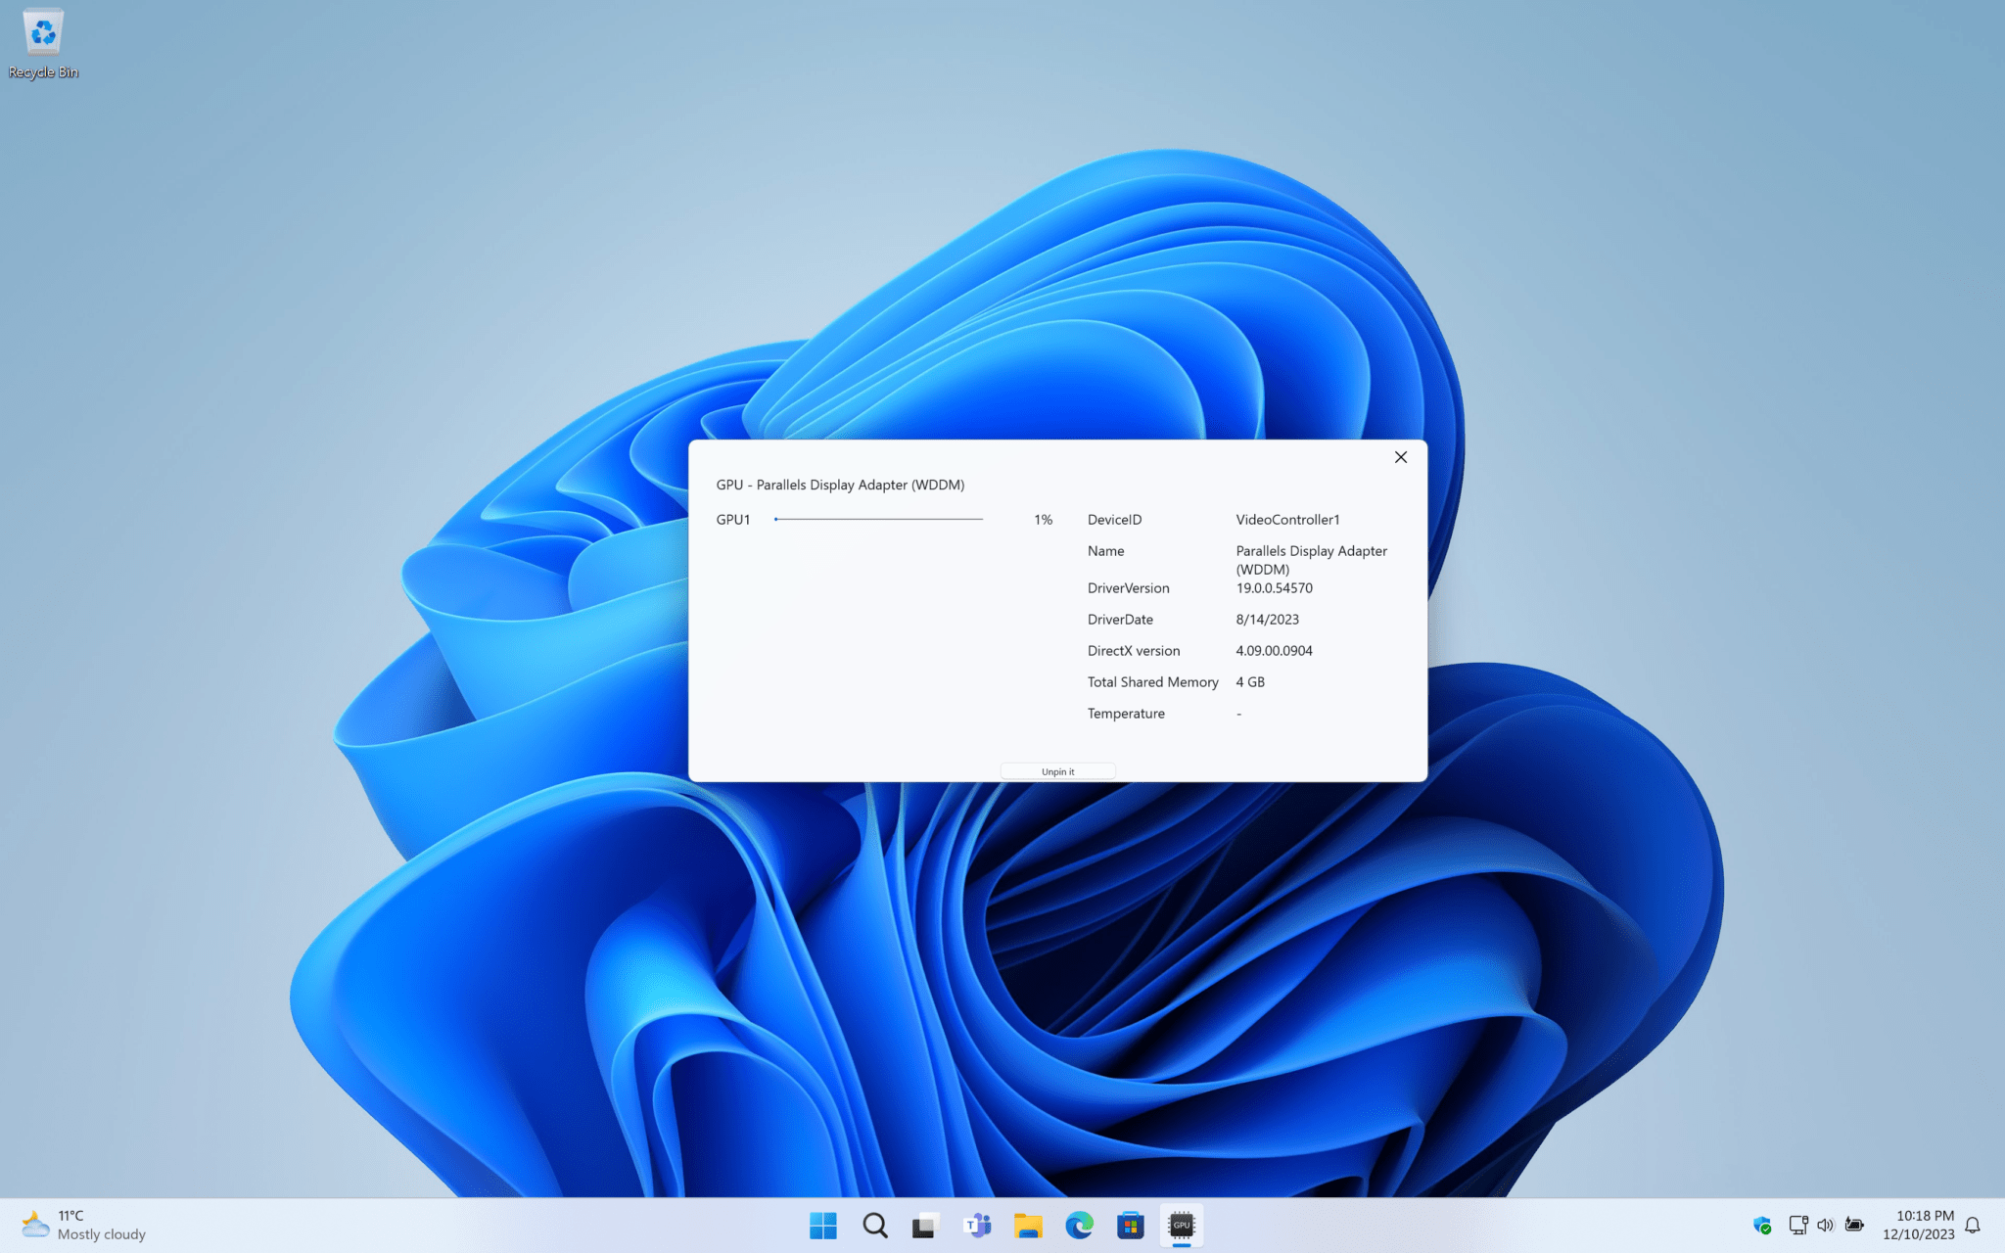Screen dimensions: 2005x1253
Task: Open Windows Search
Action: click(x=874, y=1225)
